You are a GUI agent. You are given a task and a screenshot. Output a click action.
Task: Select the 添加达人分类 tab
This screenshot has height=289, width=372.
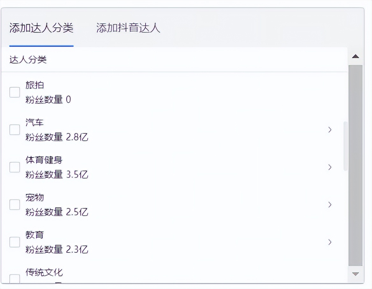[41, 28]
